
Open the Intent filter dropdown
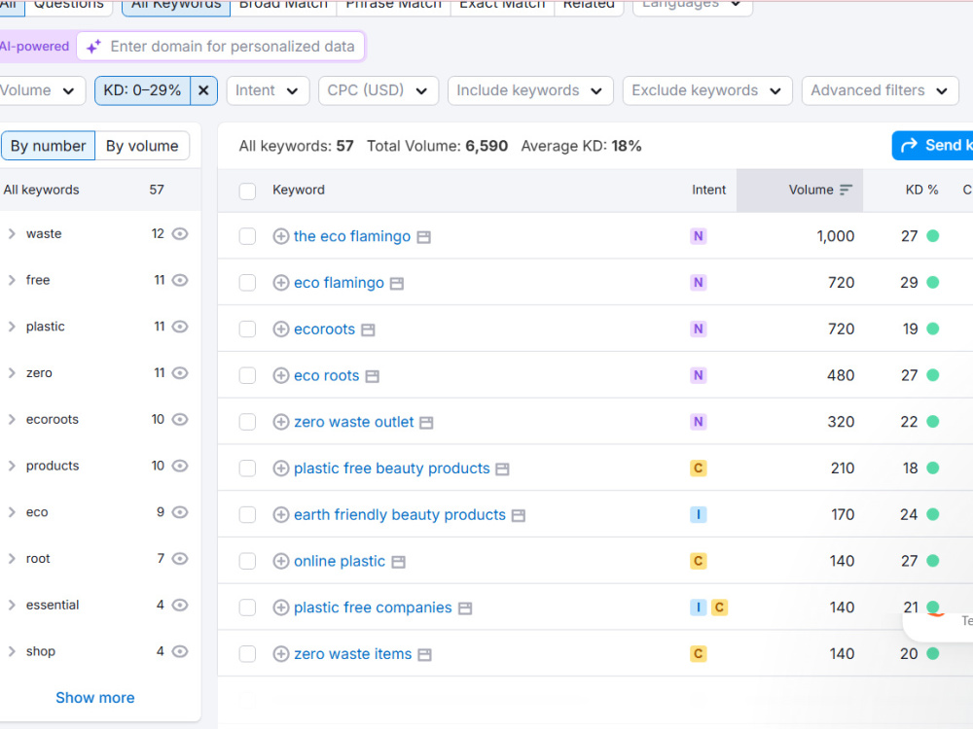(268, 91)
